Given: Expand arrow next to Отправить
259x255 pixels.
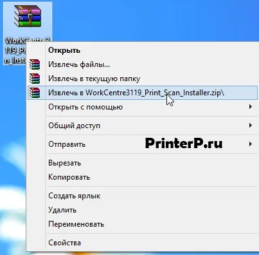Looking at the screenshot, I should 251,144.
